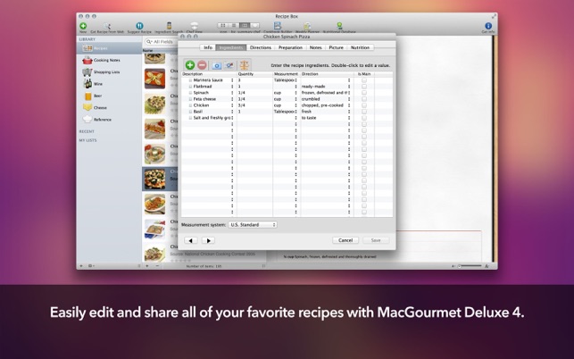The width and height of the screenshot is (574, 359).
Task: Select the summary view mode button
Action: click(x=245, y=25)
